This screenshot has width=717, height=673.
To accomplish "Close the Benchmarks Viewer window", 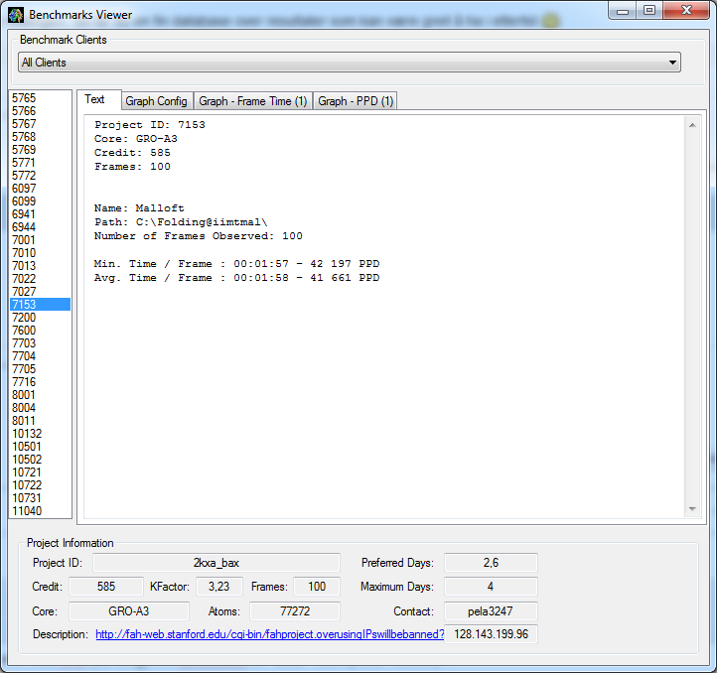I will tap(686, 10).
